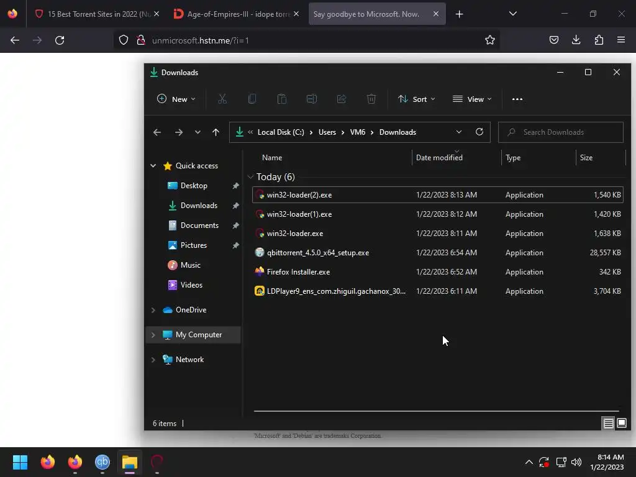Click the Cut scissors icon in Explorer toolbar
The height and width of the screenshot is (477, 636).
(x=222, y=99)
